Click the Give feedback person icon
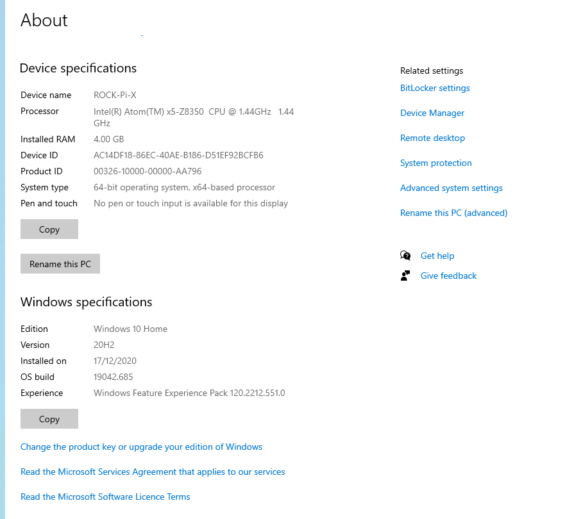The image size is (567, 519). [405, 276]
